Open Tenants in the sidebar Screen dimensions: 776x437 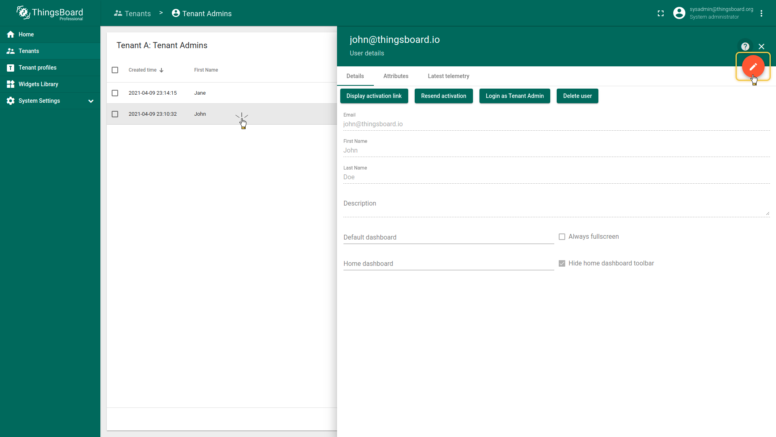coord(50,51)
